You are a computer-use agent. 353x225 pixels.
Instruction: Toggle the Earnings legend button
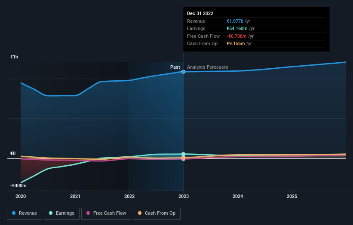61,213
